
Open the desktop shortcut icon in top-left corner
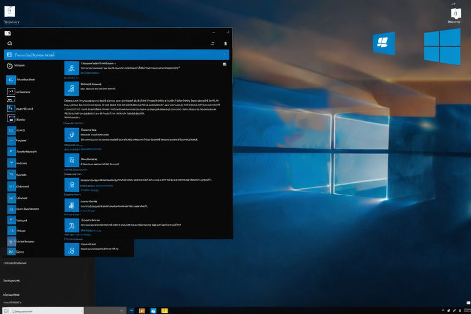pyautogui.click(x=10, y=12)
